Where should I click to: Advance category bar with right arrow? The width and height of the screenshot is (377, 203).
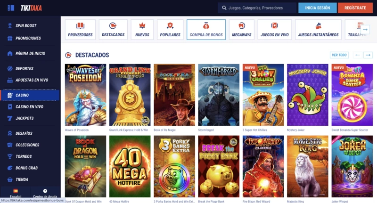pyautogui.click(x=365, y=30)
